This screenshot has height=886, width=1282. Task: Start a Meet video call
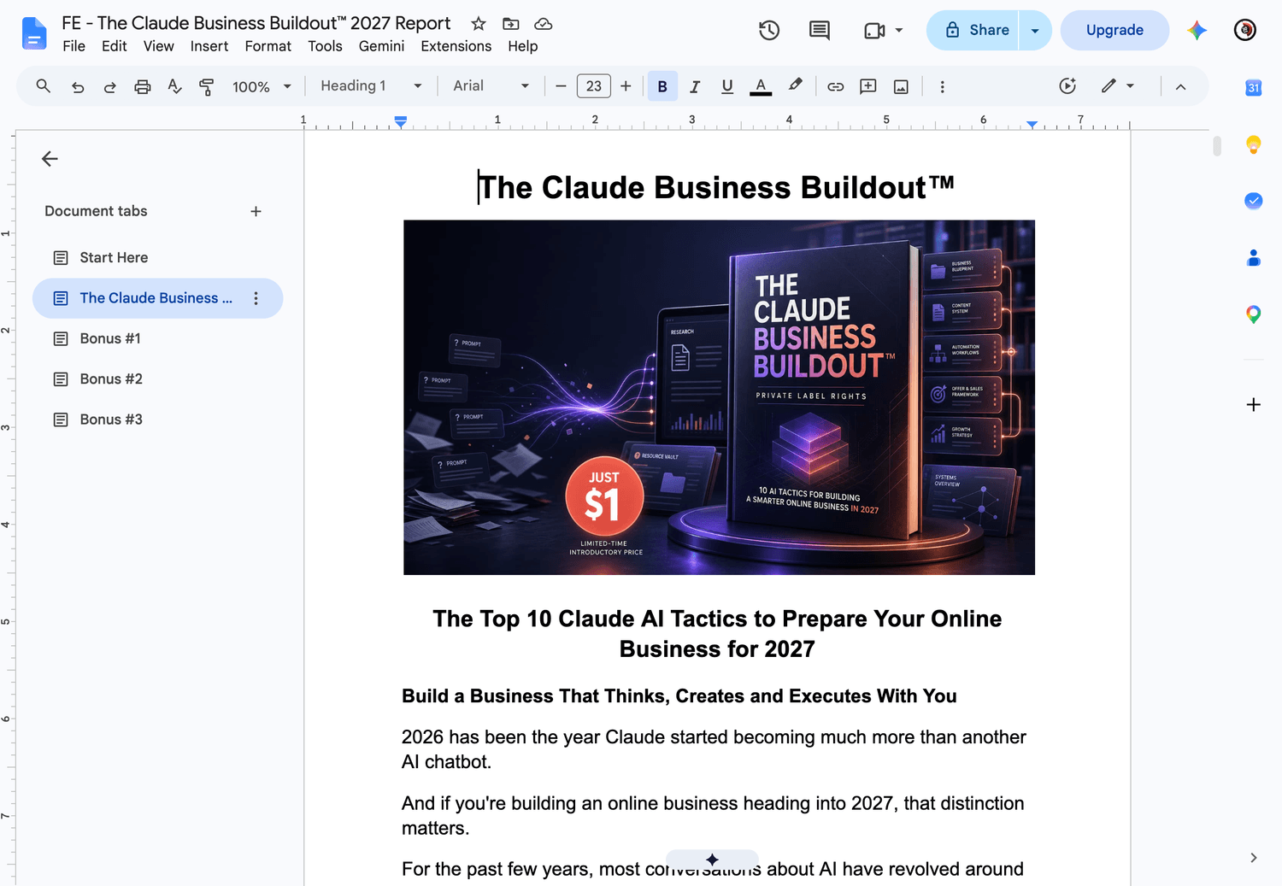pyautogui.click(x=874, y=31)
